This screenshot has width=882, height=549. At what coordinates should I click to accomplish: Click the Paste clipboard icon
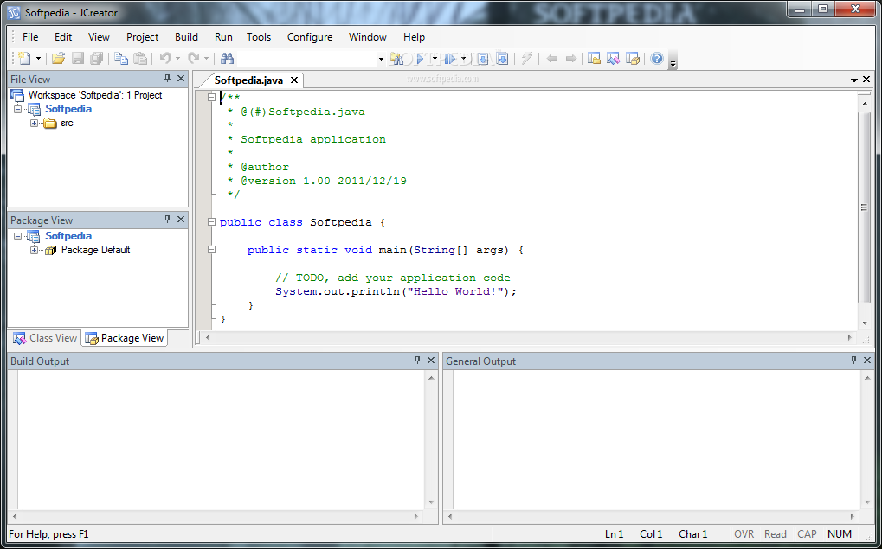[x=140, y=58]
